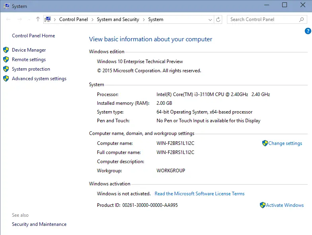The height and width of the screenshot is (235, 312).
Task: Click the 64-bit Operating System text
Action: (x=204, y=112)
